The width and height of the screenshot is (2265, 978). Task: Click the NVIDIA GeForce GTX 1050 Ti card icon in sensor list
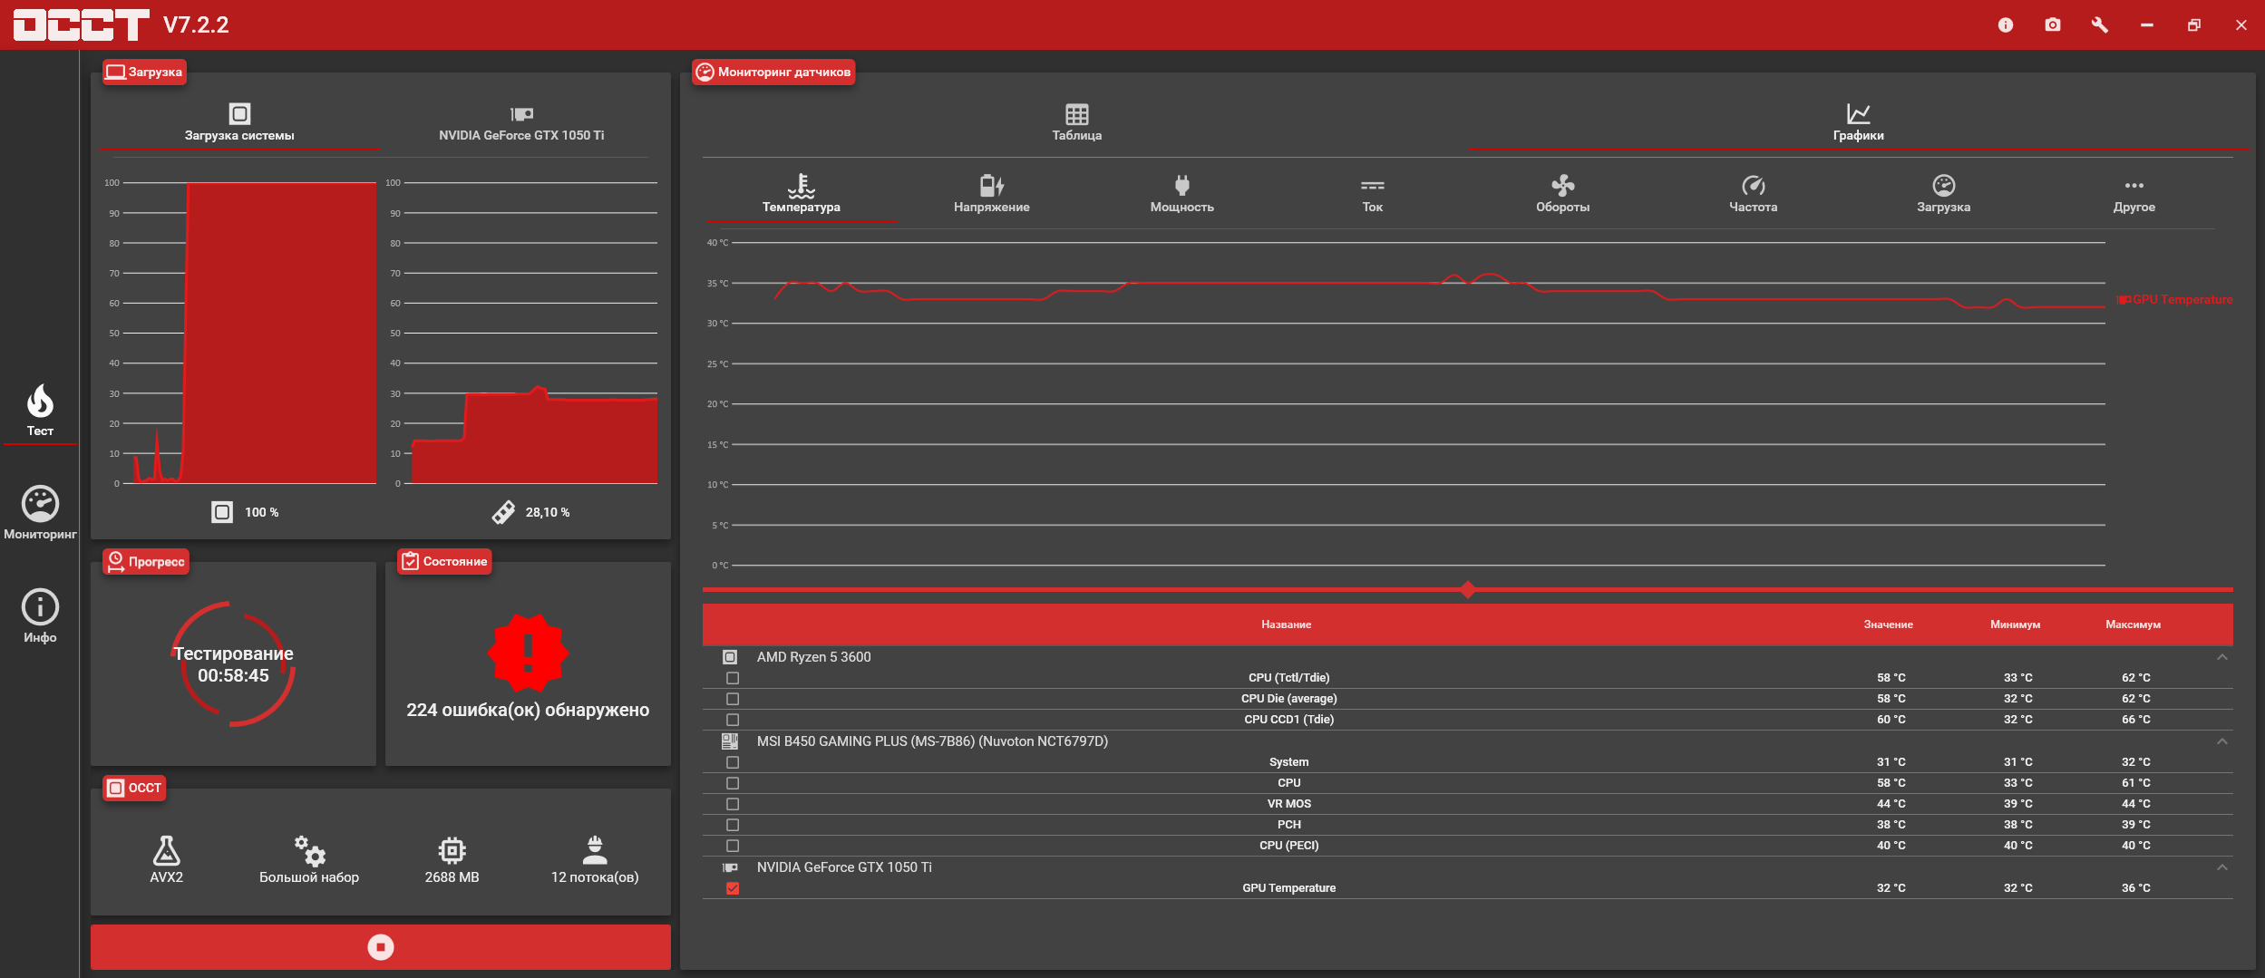click(x=730, y=867)
